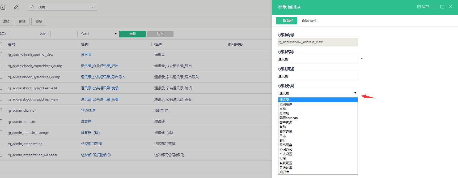Focus the 权限描述 input field
The height and width of the screenshot is (178, 458).
318,76
